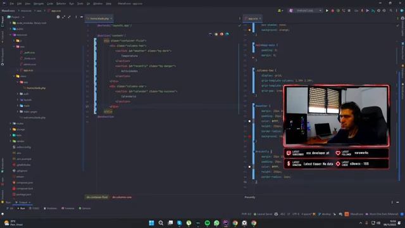Open built-in preview browser icon

pos(210,34)
